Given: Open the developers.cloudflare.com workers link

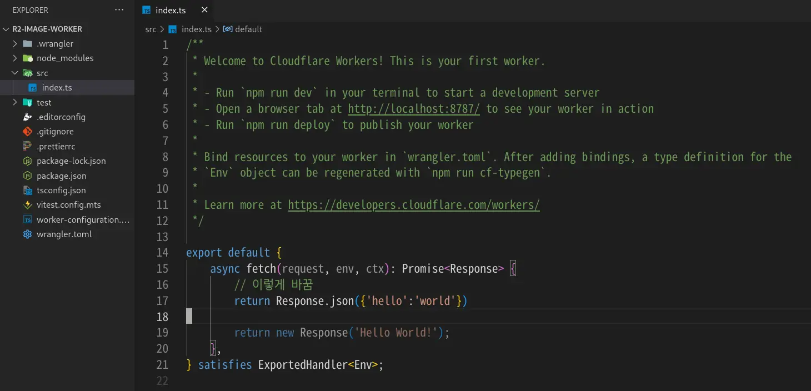Looking at the screenshot, I should tap(413, 205).
